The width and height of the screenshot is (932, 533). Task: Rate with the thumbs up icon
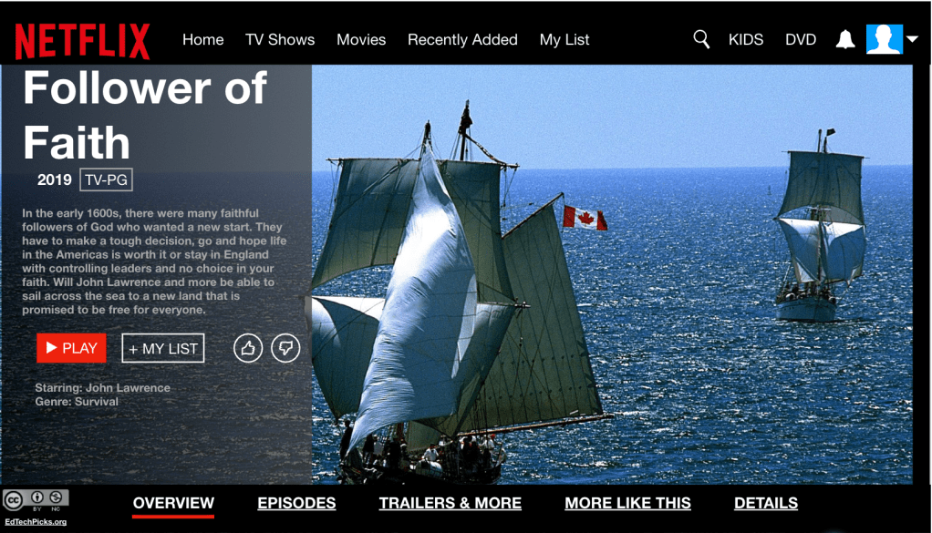click(248, 348)
